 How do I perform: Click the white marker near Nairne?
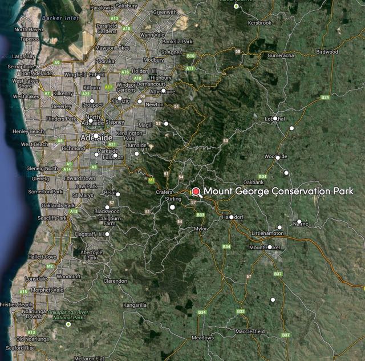[x=299, y=222]
